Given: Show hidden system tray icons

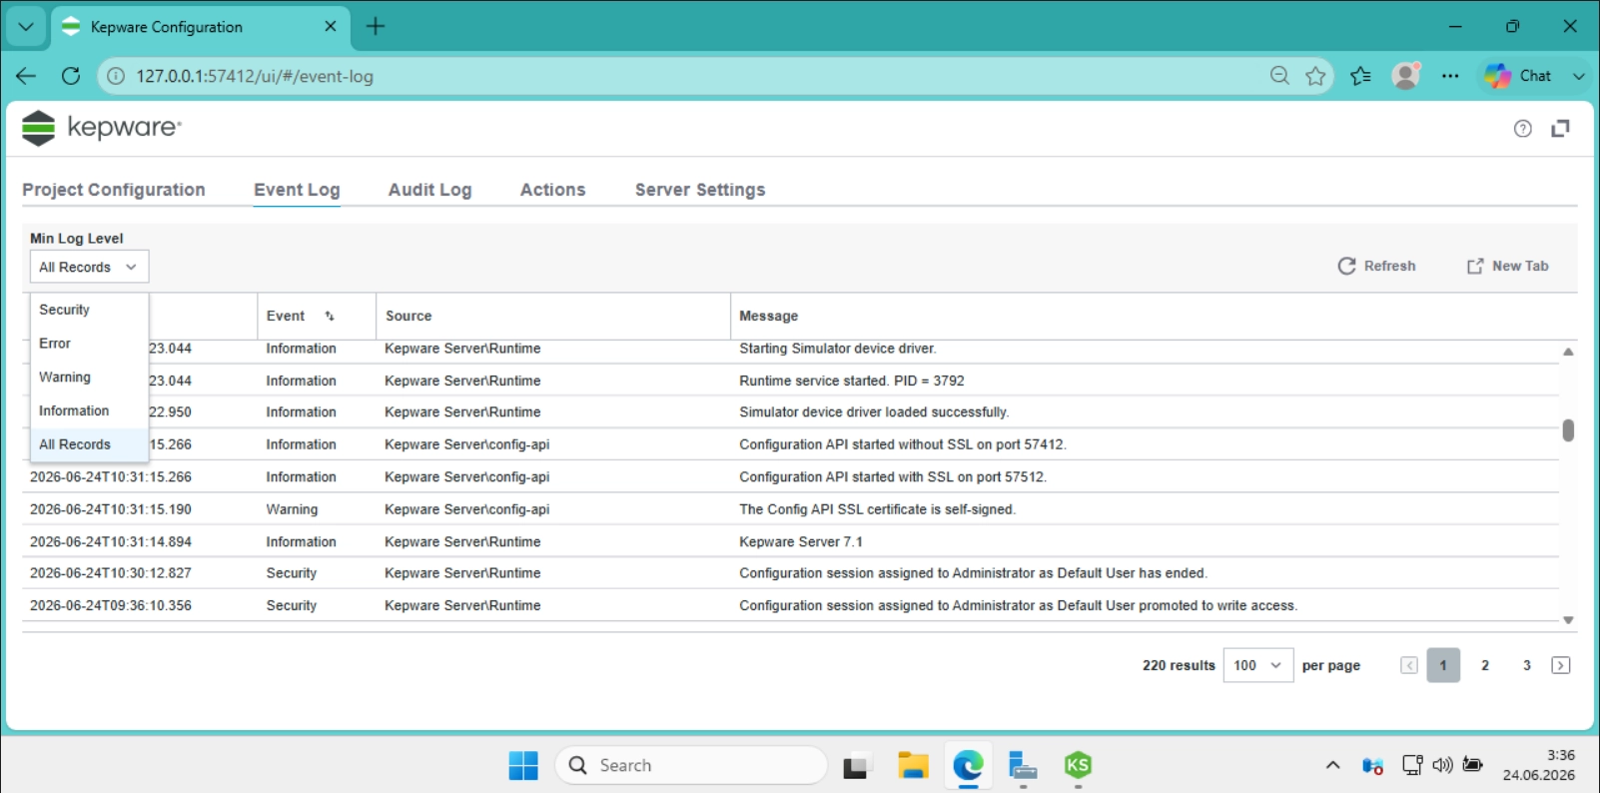Looking at the screenshot, I should 1332,766.
